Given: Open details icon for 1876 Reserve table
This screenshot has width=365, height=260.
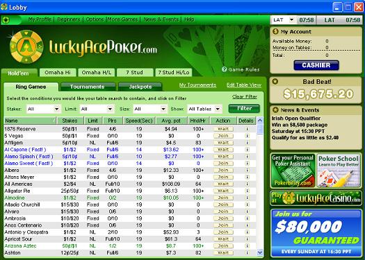Looking at the screenshot, I should [247, 129].
